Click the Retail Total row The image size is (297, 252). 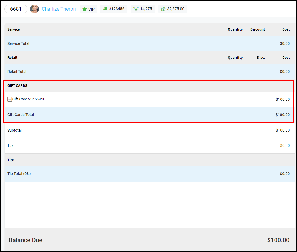(150, 72)
